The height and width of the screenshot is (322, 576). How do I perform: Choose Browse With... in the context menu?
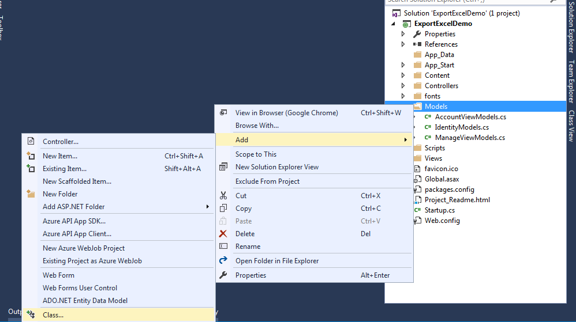(314, 126)
